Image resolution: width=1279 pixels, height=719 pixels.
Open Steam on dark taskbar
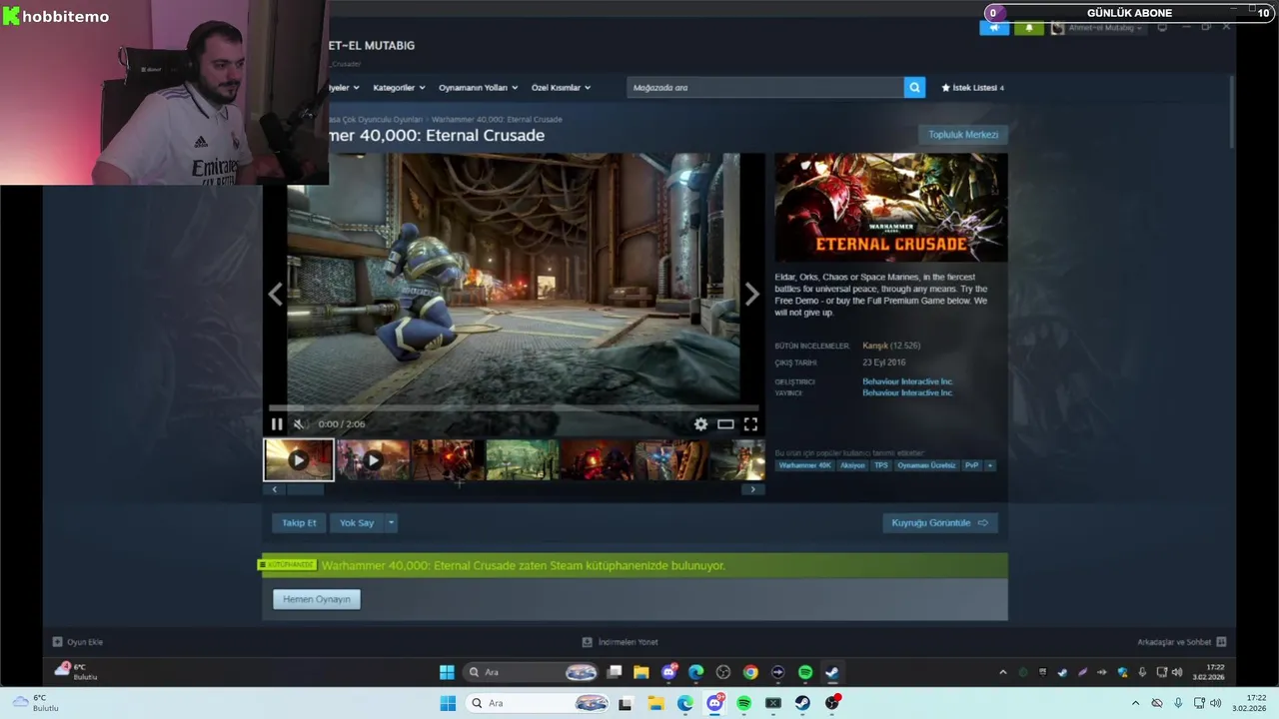click(x=831, y=673)
